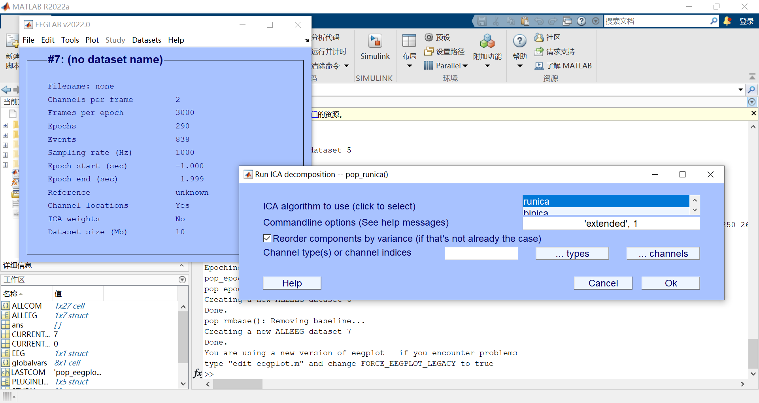
Task: Expand the 帮助 dropdown arrow
Action: 520,66
